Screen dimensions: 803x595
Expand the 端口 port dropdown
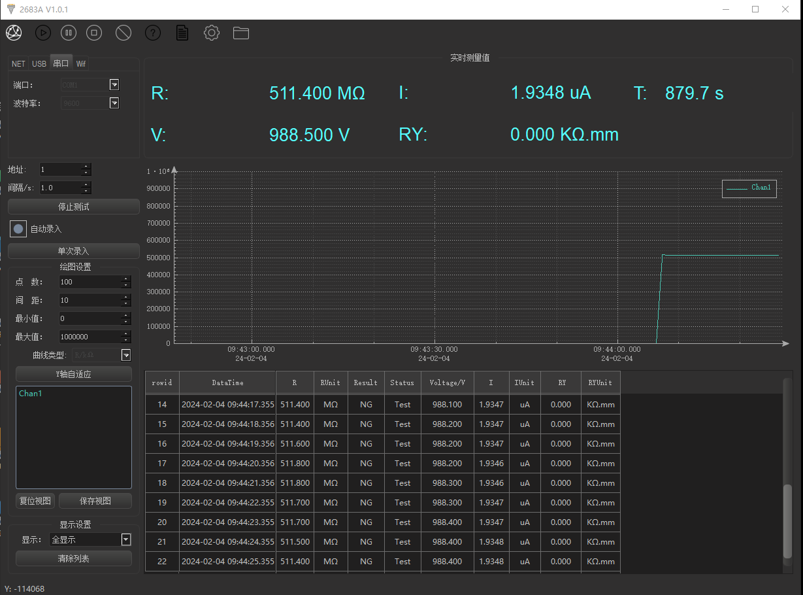pyautogui.click(x=114, y=84)
